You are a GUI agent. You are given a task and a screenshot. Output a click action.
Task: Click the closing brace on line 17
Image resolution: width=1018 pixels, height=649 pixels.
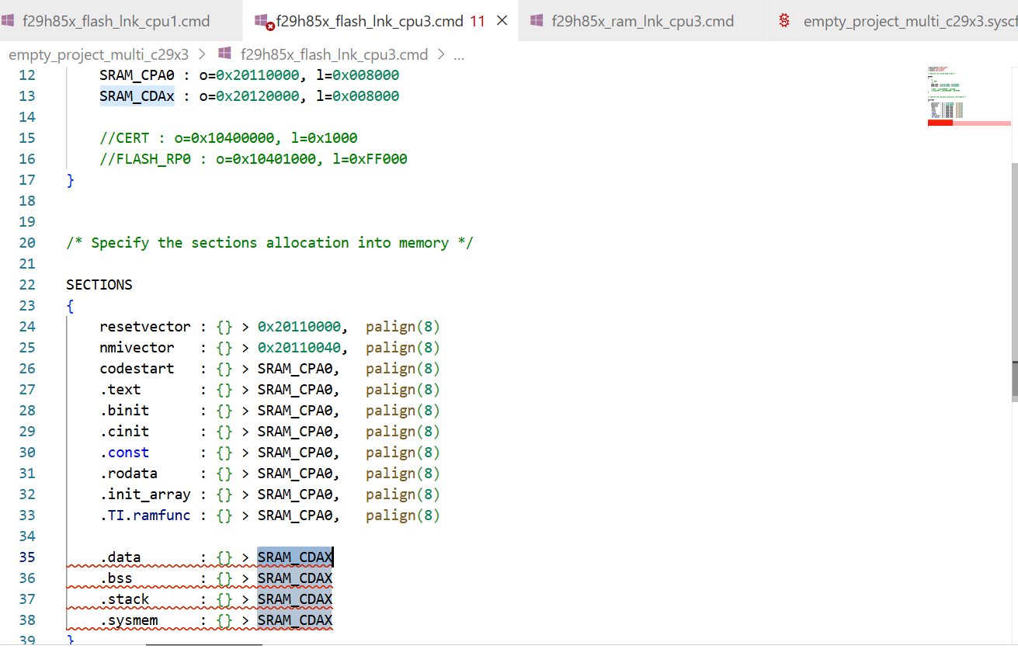[70, 180]
